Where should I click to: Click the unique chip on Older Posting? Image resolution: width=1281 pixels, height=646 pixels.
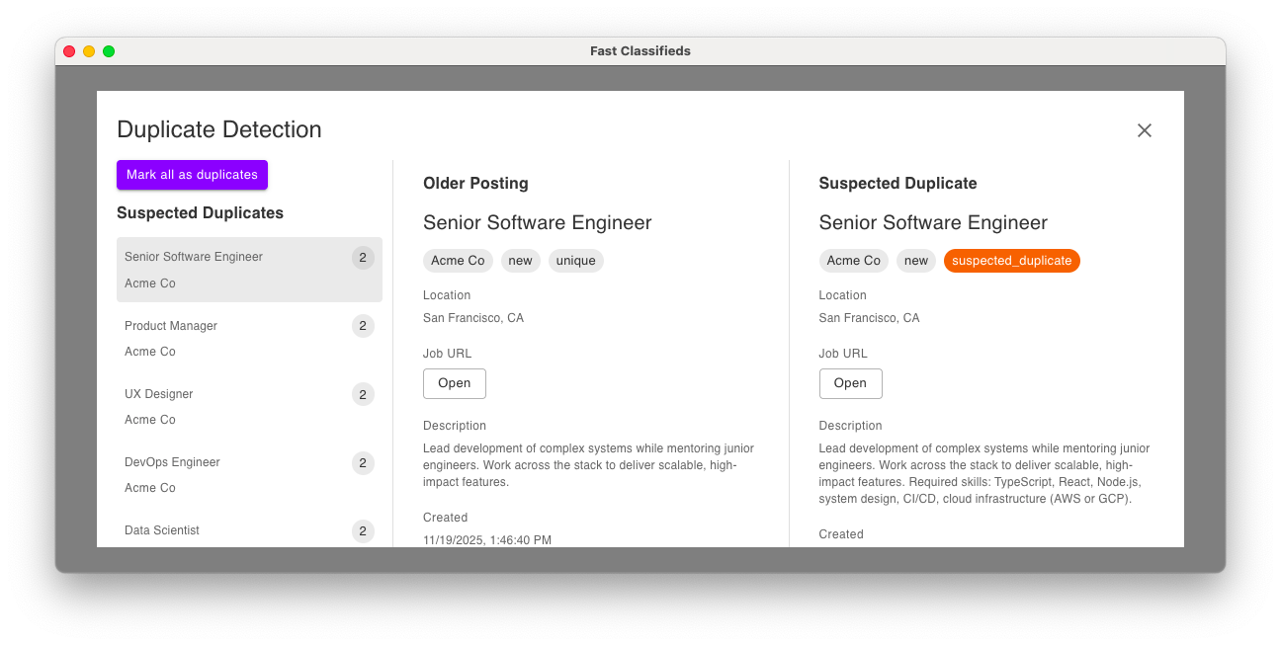pos(575,261)
